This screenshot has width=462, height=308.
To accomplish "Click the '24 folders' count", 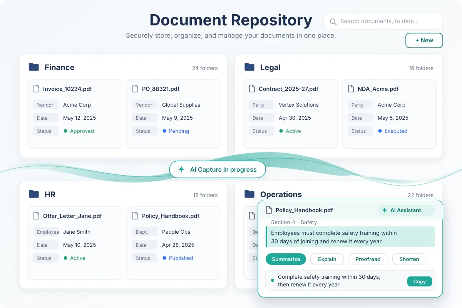I will [x=205, y=68].
